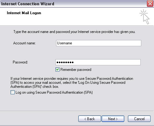154x126 pixels.
Task: Click the instruction sentence about account name
Action: pos(74,32)
